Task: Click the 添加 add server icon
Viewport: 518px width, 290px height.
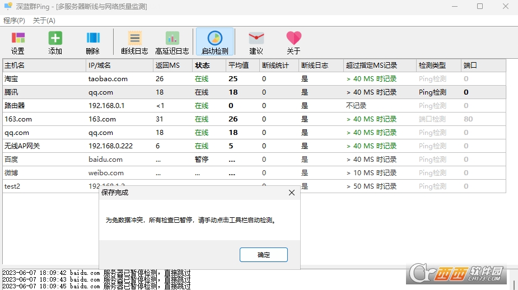Action: (55, 43)
